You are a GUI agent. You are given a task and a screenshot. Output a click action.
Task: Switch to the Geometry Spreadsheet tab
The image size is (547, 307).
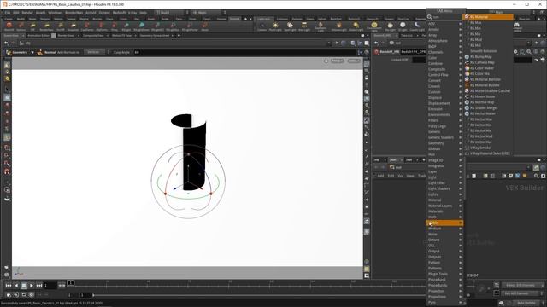154,36
